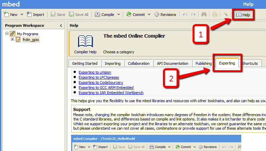Click the 'Choose a category' text

pyautogui.click(x=119, y=52)
